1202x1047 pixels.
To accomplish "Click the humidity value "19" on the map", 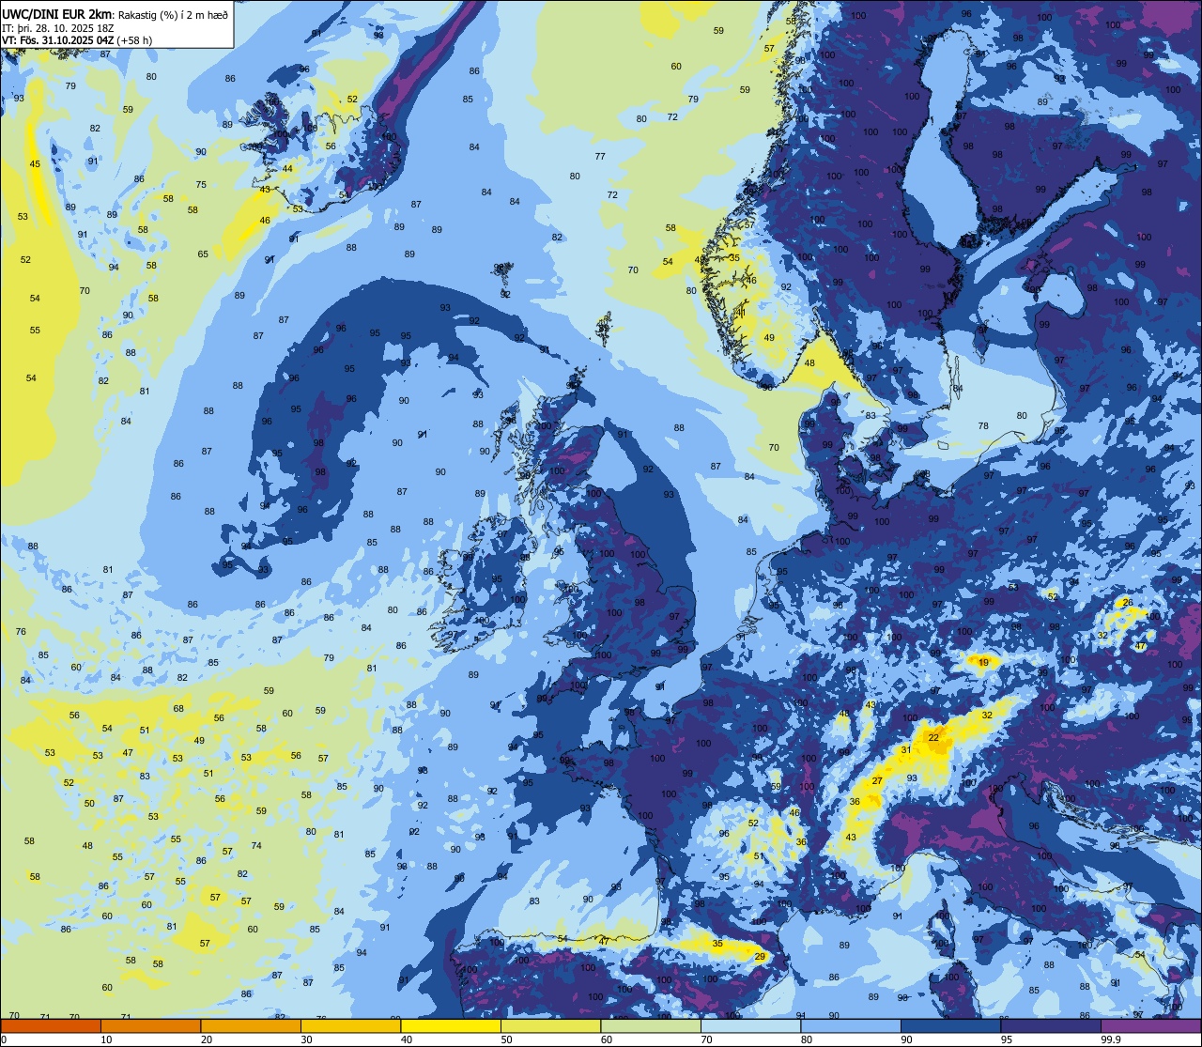I will pyautogui.click(x=983, y=663).
